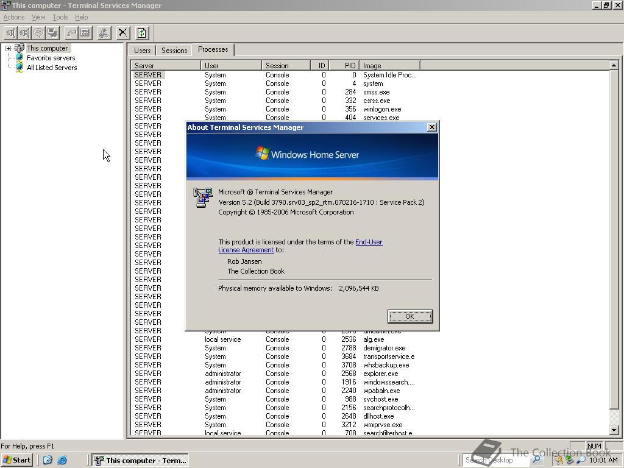Open the Tools menu

click(x=60, y=17)
